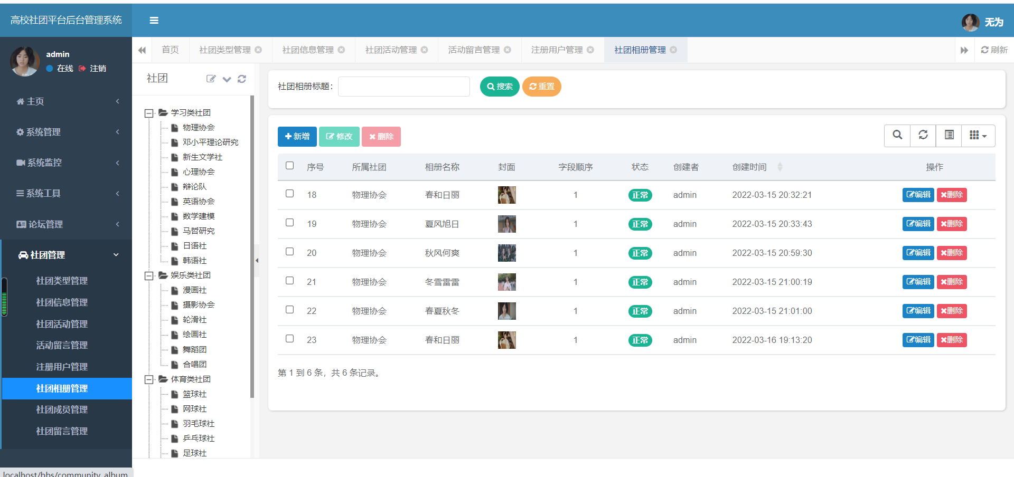Image resolution: width=1014 pixels, height=477 pixels.
Task: Open the admin profile picture in sidebar
Action: click(25, 61)
